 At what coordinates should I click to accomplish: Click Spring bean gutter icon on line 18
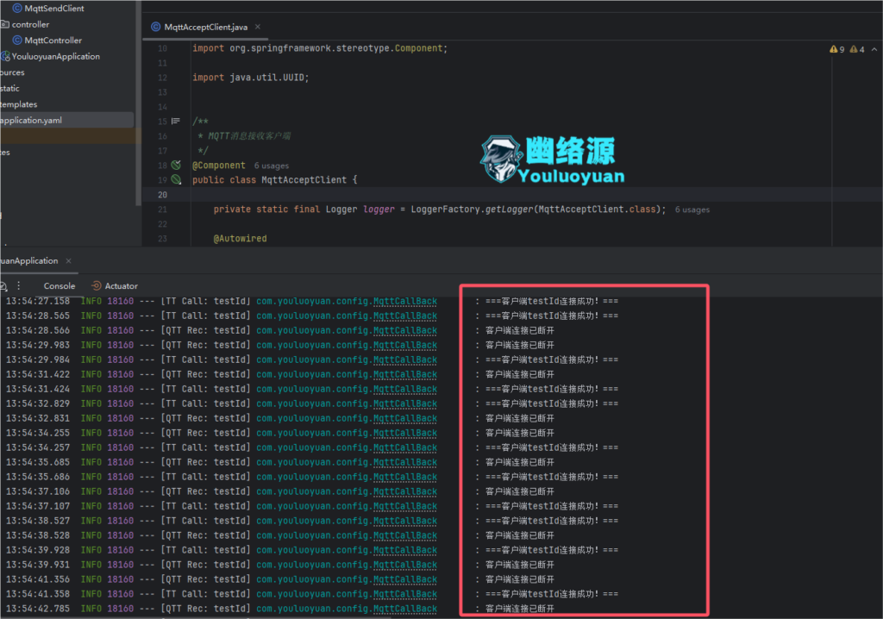point(176,165)
